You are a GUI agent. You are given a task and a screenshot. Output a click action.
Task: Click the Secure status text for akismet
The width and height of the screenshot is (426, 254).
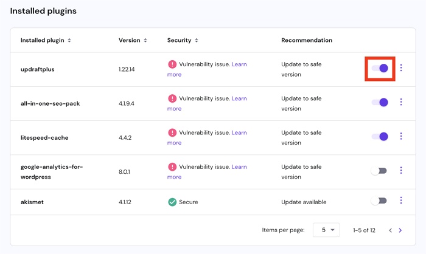pos(188,202)
